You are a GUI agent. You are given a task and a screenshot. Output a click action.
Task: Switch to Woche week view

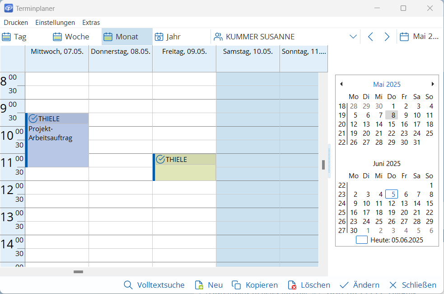pyautogui.click(x=71, y=37)
